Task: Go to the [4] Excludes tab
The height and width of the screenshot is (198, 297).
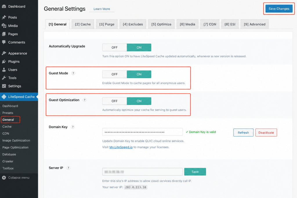Action: [x=133, y=24]
